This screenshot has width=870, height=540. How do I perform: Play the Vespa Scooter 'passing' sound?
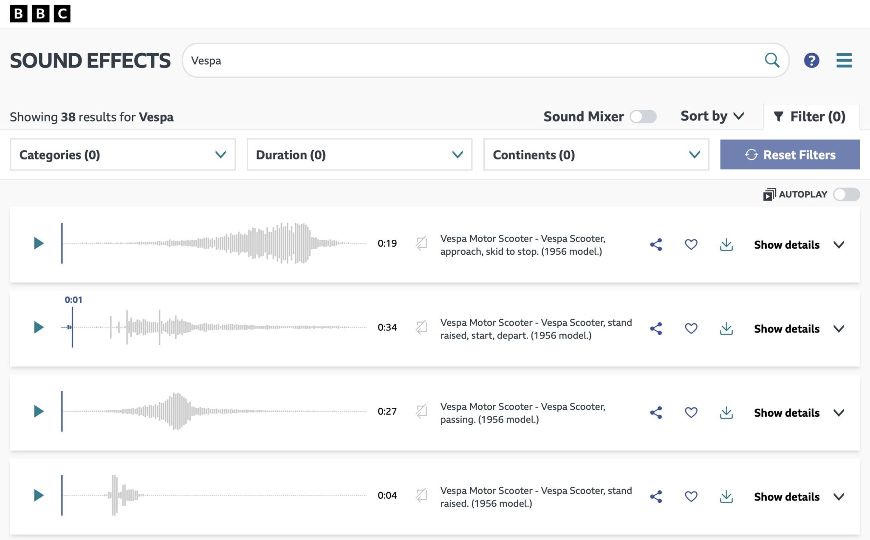39,411
